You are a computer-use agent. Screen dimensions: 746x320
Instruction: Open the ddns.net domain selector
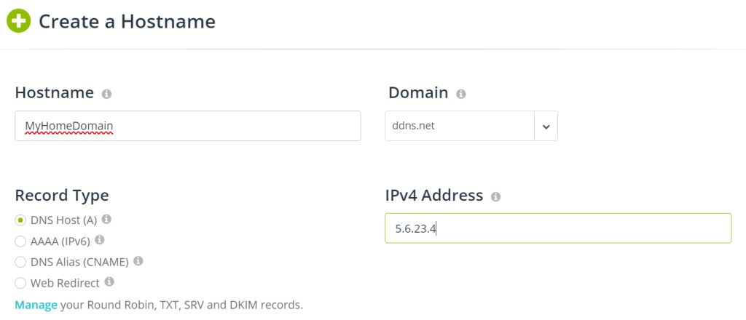tap(460, 126)
